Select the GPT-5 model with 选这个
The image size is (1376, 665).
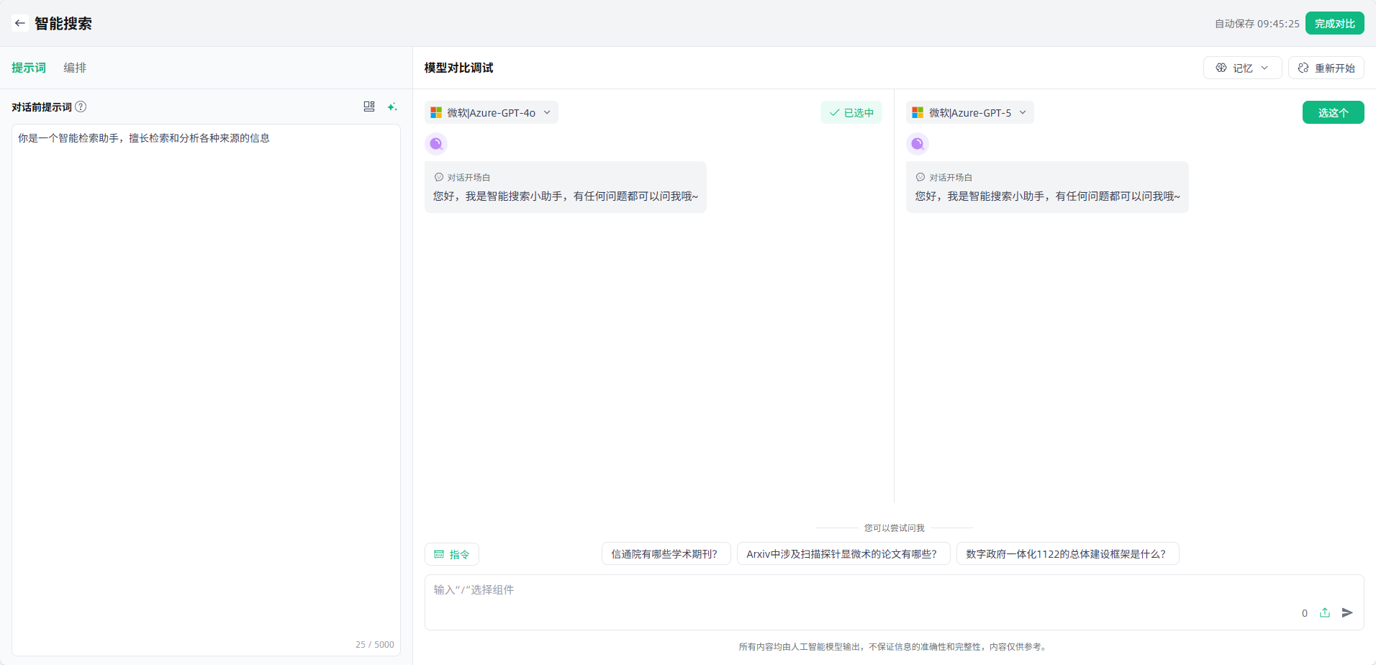(1333, 112)
